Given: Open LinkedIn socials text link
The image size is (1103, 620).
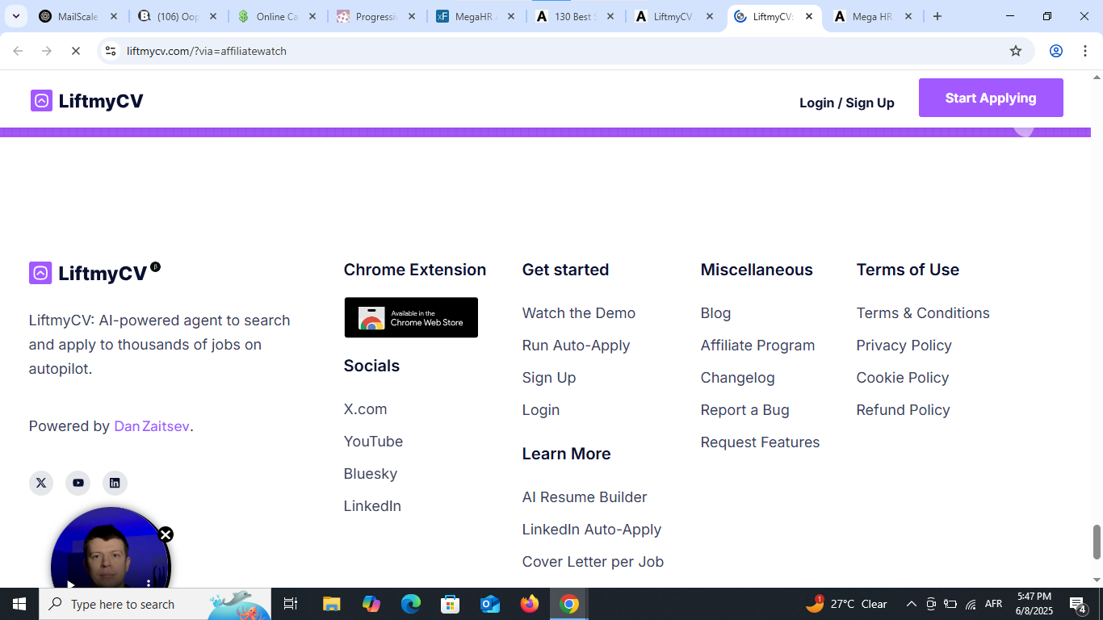Looking at the screenshot, I should (x=372, y=506).
